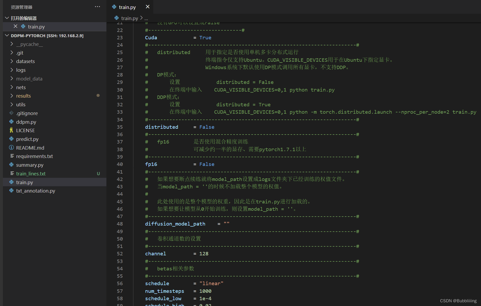Click the results folder modified dot

pos(98,95)
